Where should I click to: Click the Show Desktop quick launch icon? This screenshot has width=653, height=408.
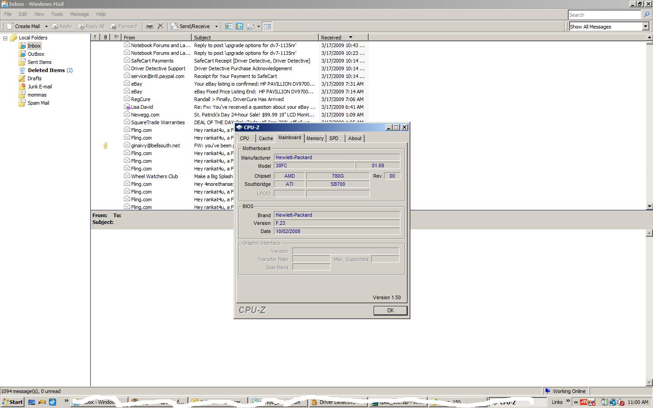pyautogui.click(x=31, y=402)
